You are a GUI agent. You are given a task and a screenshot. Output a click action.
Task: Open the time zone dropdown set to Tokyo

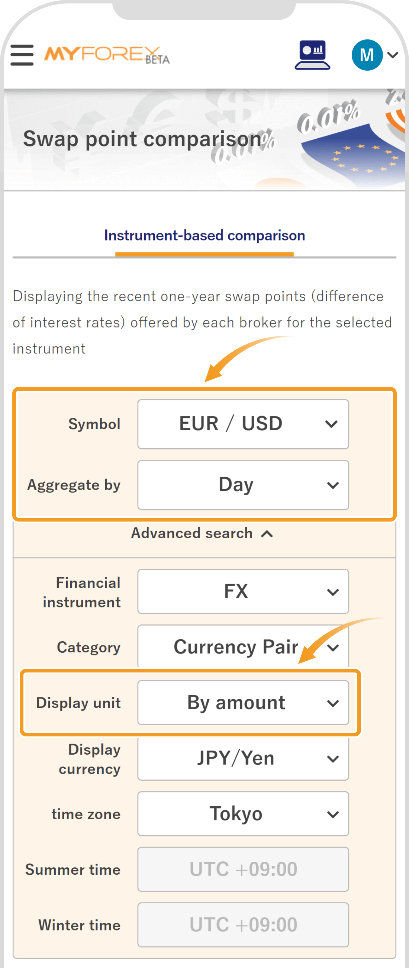point(243,814)
